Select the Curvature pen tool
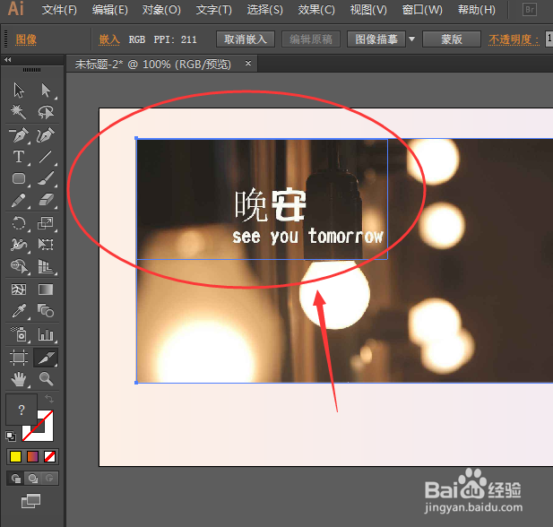The width and height of the screenshot is (553, 527). pyautogui.click(x=46, y=135)
